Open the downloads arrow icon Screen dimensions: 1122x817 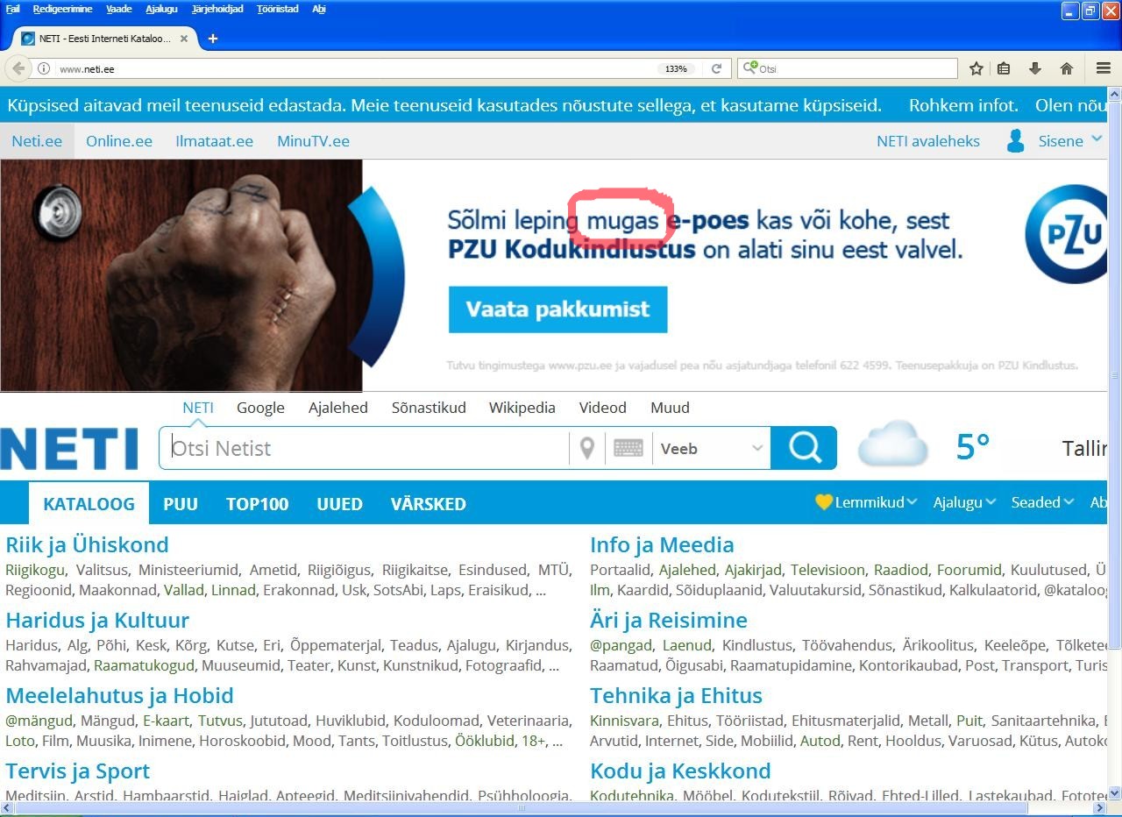coord(1035,68)
